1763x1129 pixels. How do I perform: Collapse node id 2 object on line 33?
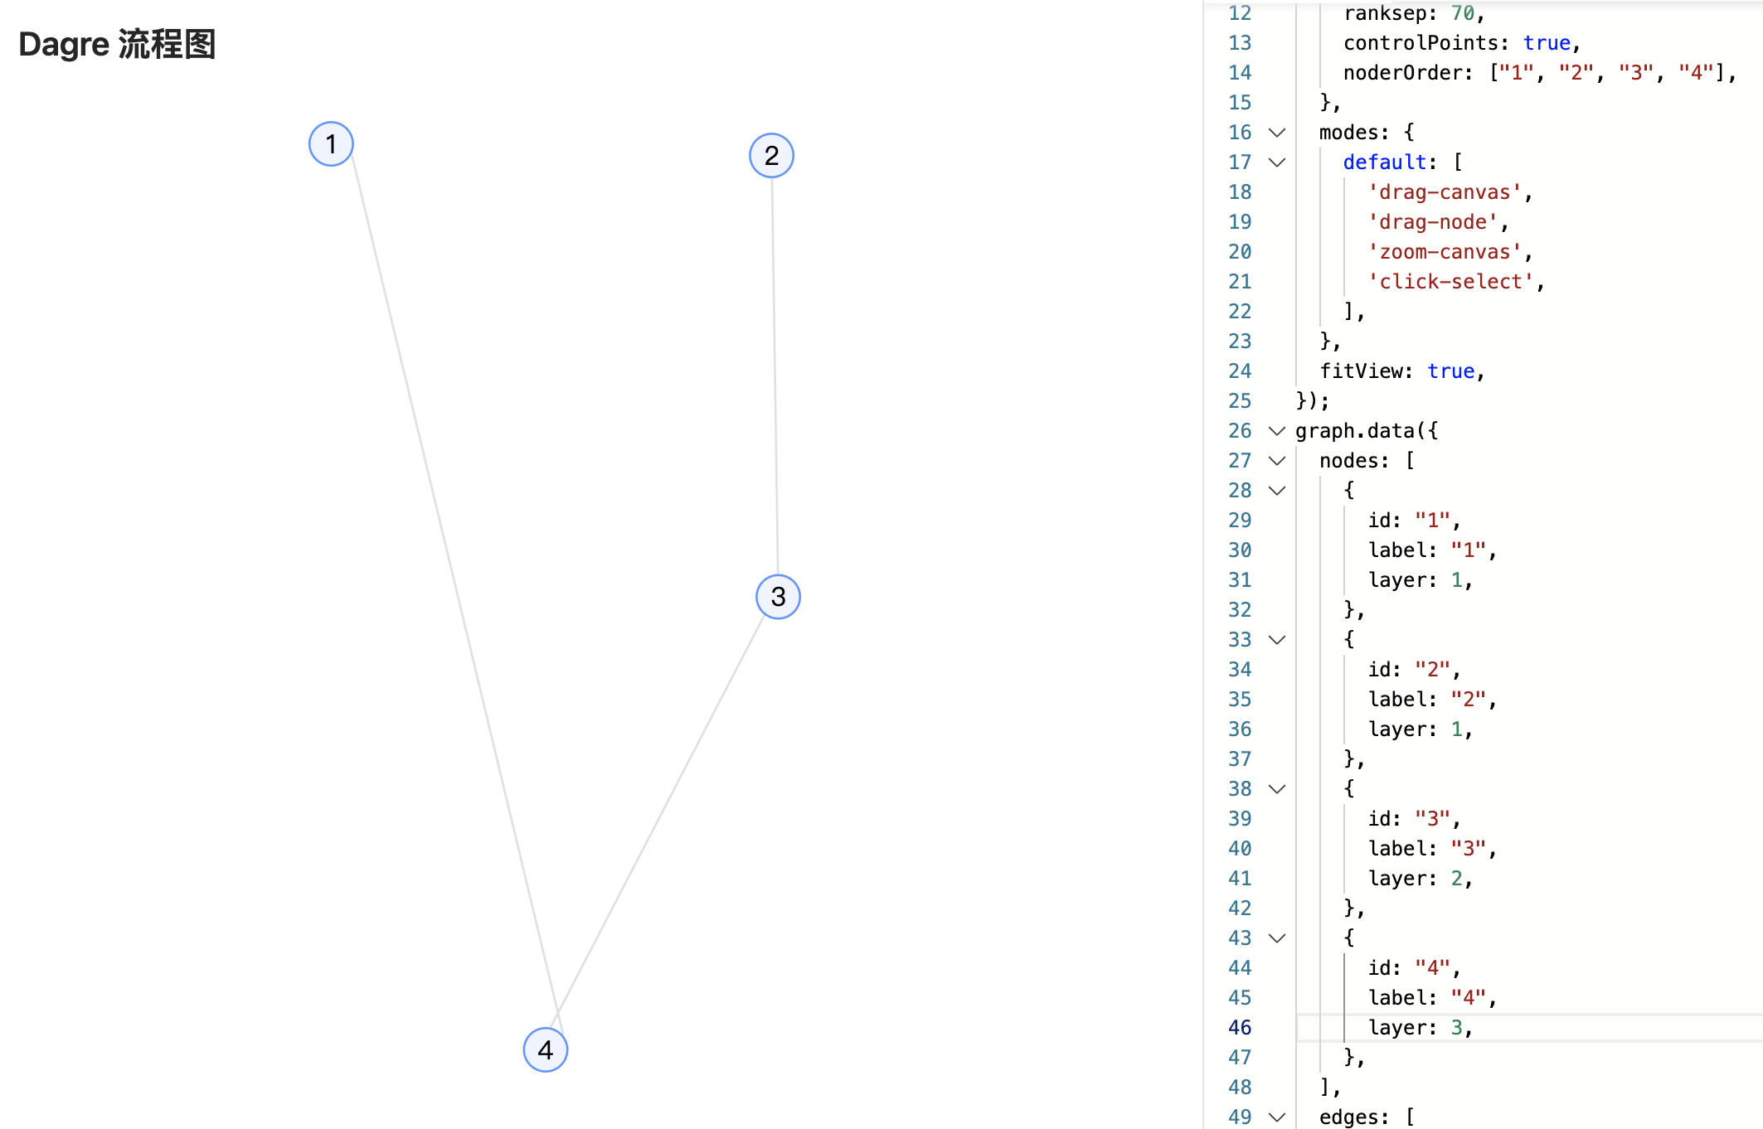click(x=1277, y=639)
